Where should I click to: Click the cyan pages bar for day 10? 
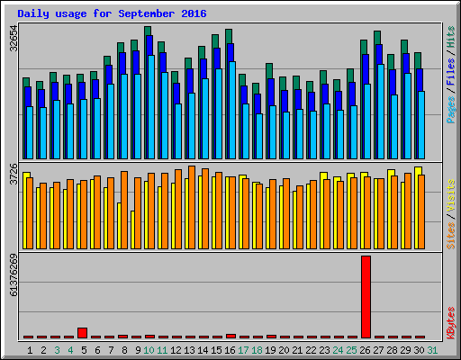[151, 107]
